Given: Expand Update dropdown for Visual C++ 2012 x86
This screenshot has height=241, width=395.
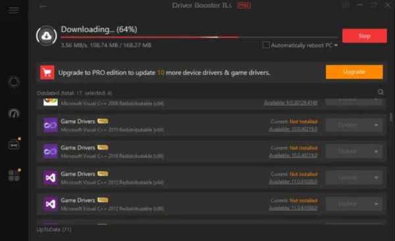Looking at the screenshot, I should (376, 204).
